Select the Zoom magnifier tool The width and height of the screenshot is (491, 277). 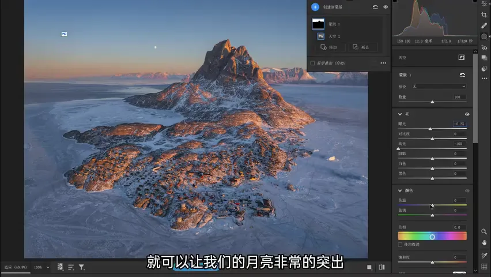coord(484,231)
